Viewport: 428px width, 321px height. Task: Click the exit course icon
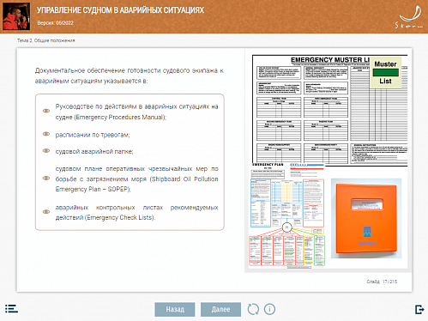click(419, 309)
